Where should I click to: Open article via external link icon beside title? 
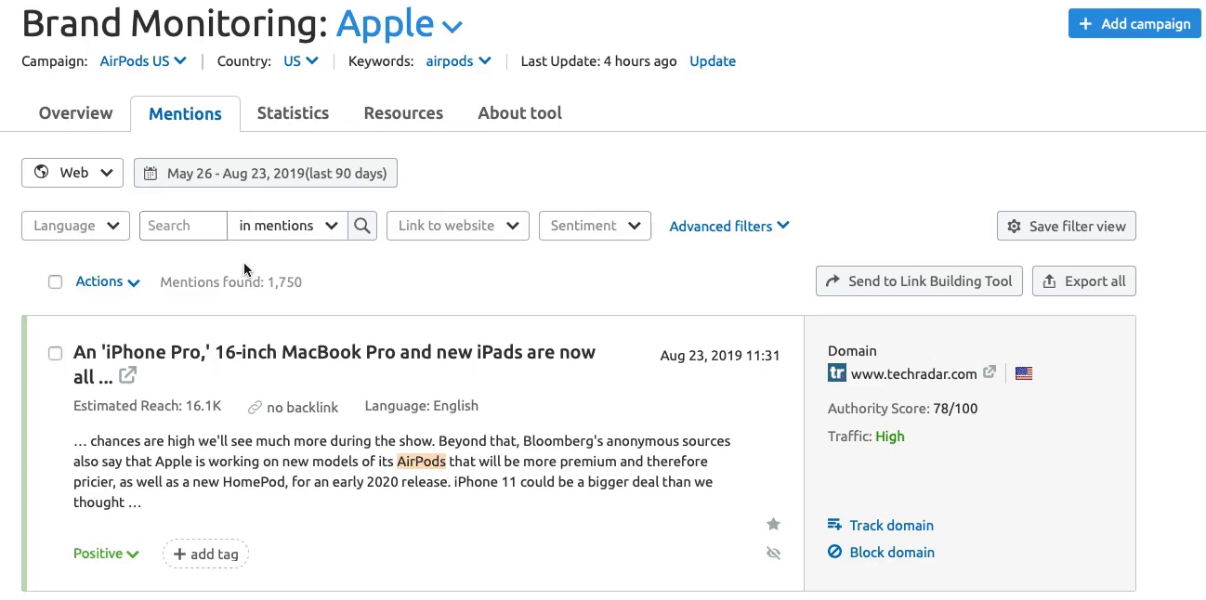coord(128,375)
